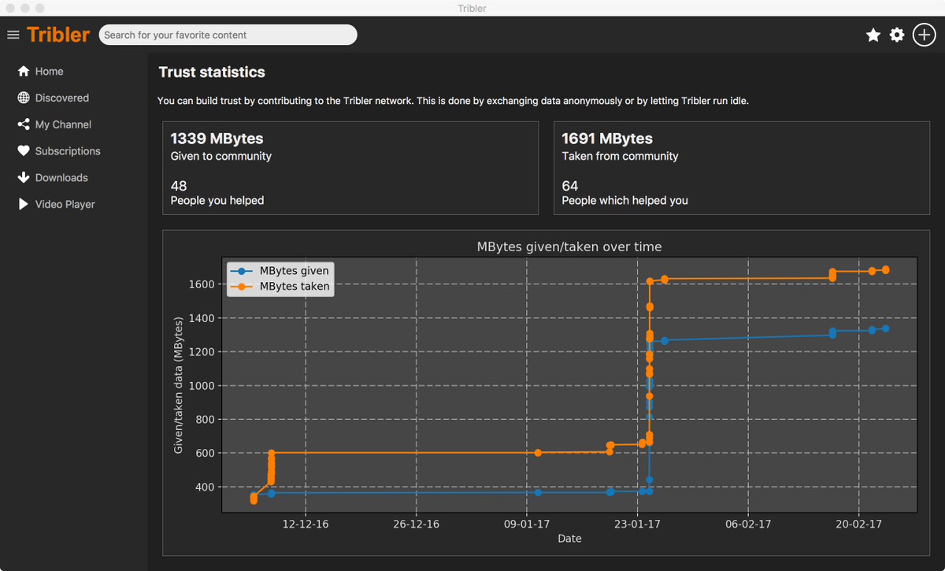Click the 26-12-16 date axis label
The height and width of the screenshot is (571, 945).
[416, 523]
